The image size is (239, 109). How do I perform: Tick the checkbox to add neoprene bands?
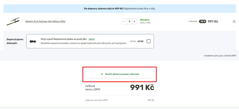148,41
